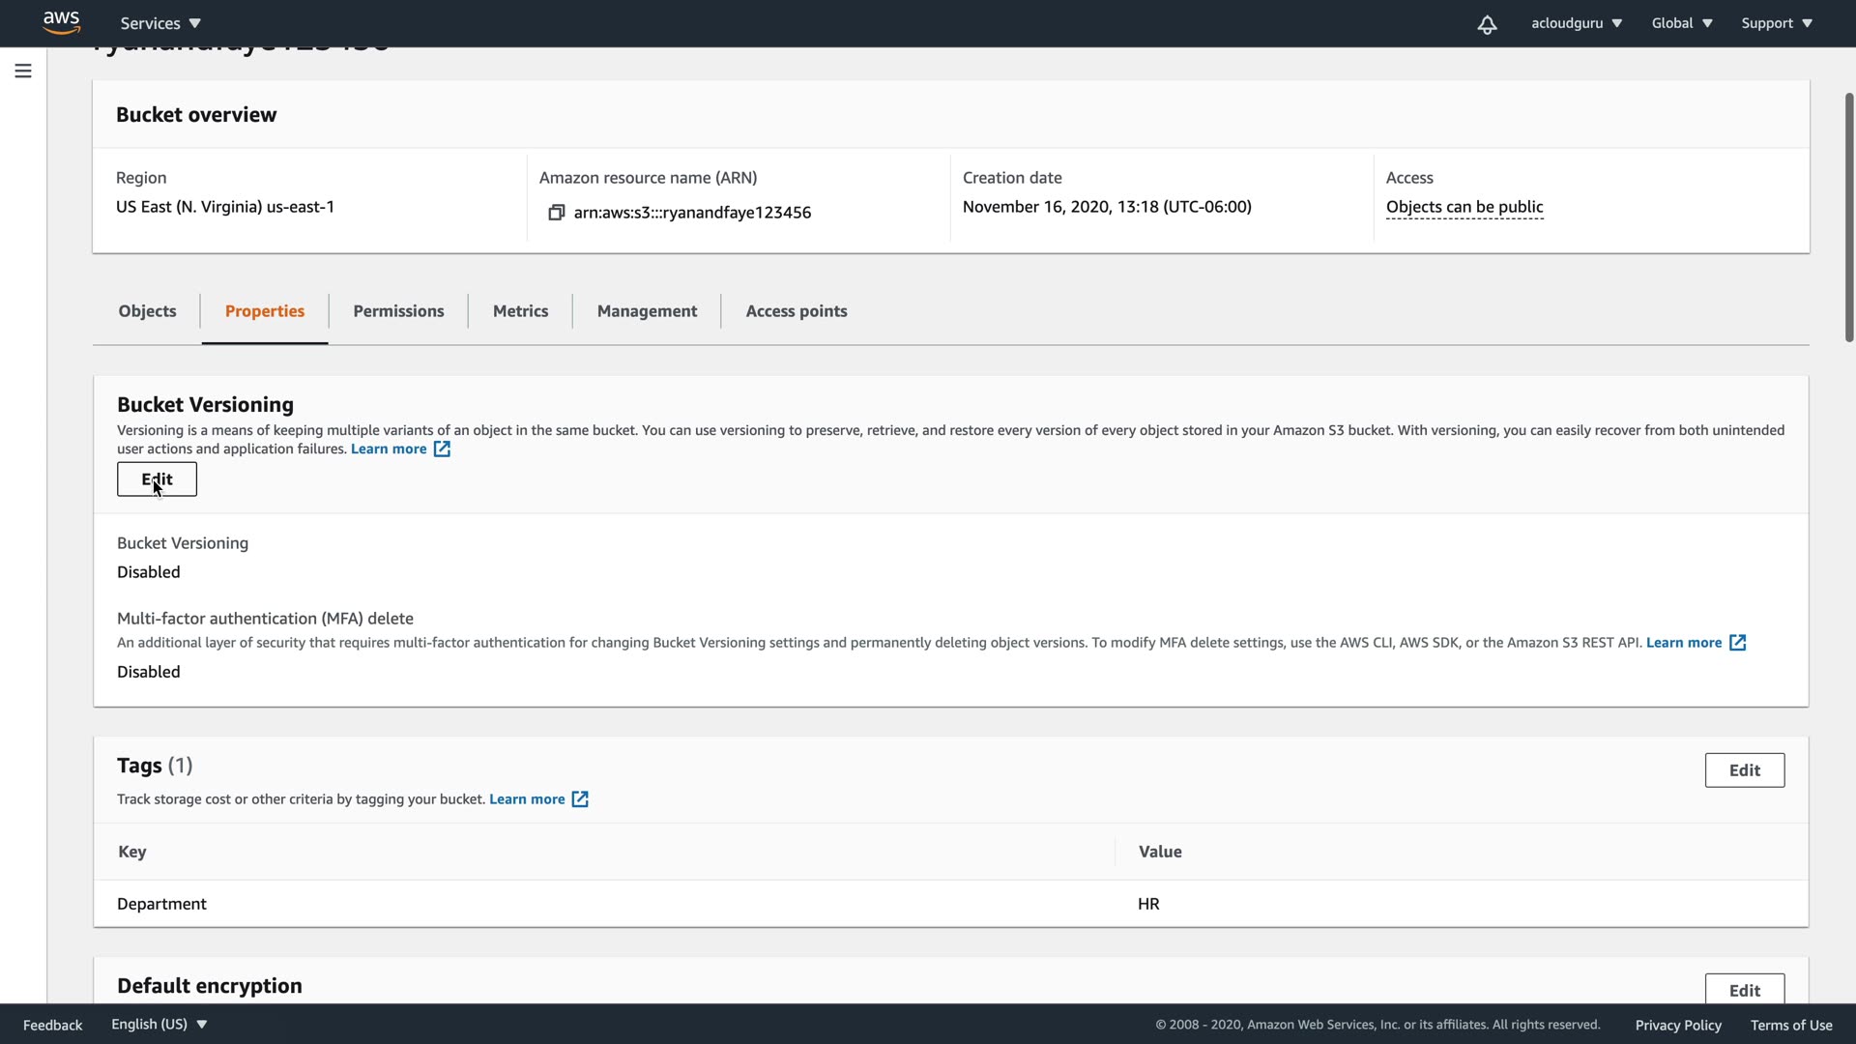Switch to the Permissions tab

pos(398,311)
